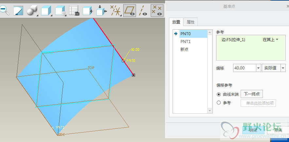Click the repaint screen icon
The image size is (289, 142).
coord(18,10)
